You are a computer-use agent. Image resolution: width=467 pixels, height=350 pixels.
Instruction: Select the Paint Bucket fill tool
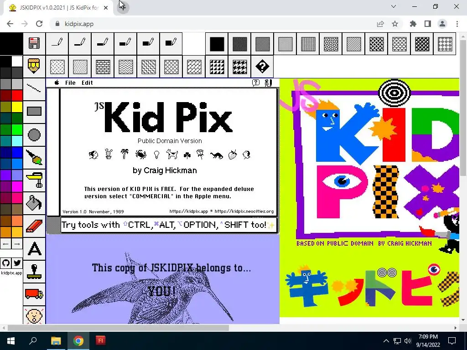tap(34, 203)
